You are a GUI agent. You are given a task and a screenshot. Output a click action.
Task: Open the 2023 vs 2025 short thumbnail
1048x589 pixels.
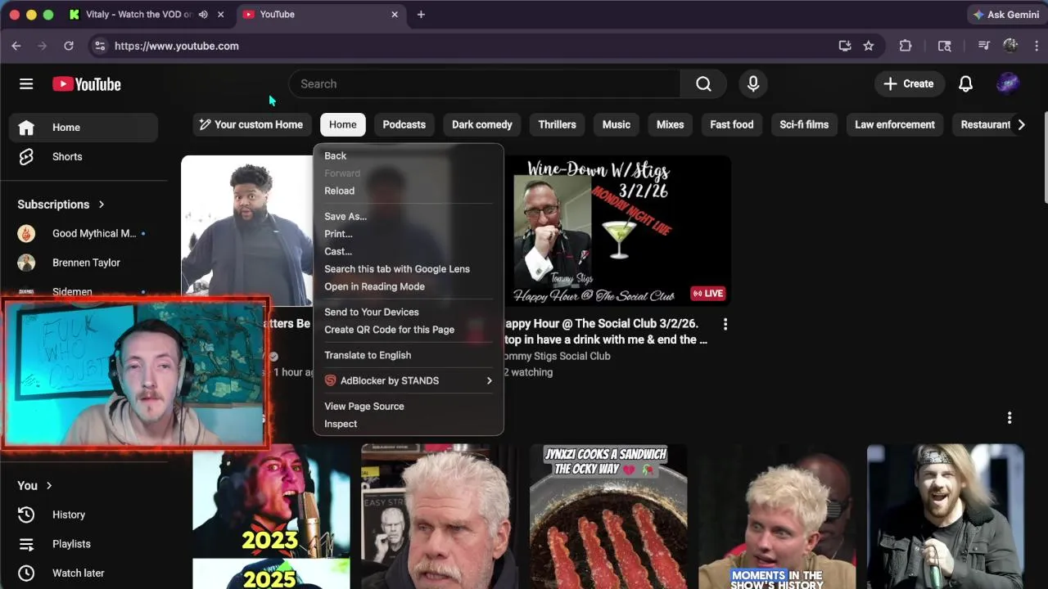[271, 516]
